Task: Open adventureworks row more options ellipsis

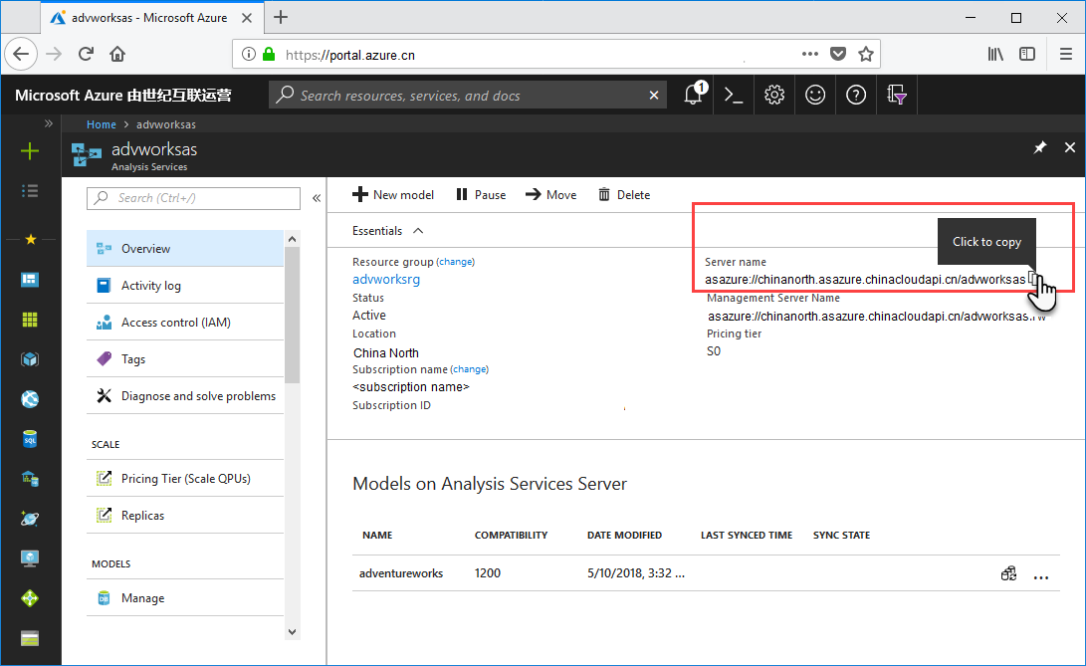Action: [1041, 576]
